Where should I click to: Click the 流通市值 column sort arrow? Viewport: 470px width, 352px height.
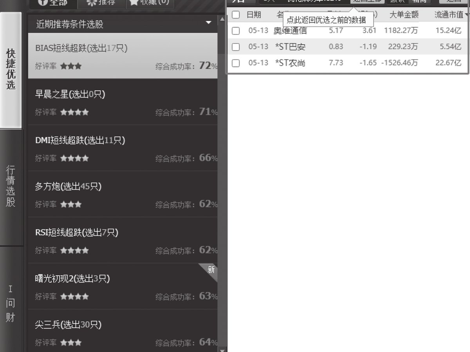coord(466,15)
